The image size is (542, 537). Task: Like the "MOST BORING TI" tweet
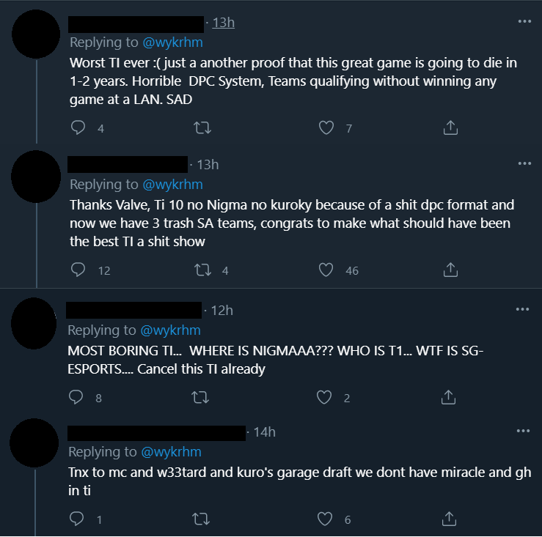(325, 398)
